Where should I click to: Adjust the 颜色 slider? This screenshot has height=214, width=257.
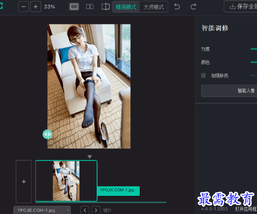pos(254,62)
